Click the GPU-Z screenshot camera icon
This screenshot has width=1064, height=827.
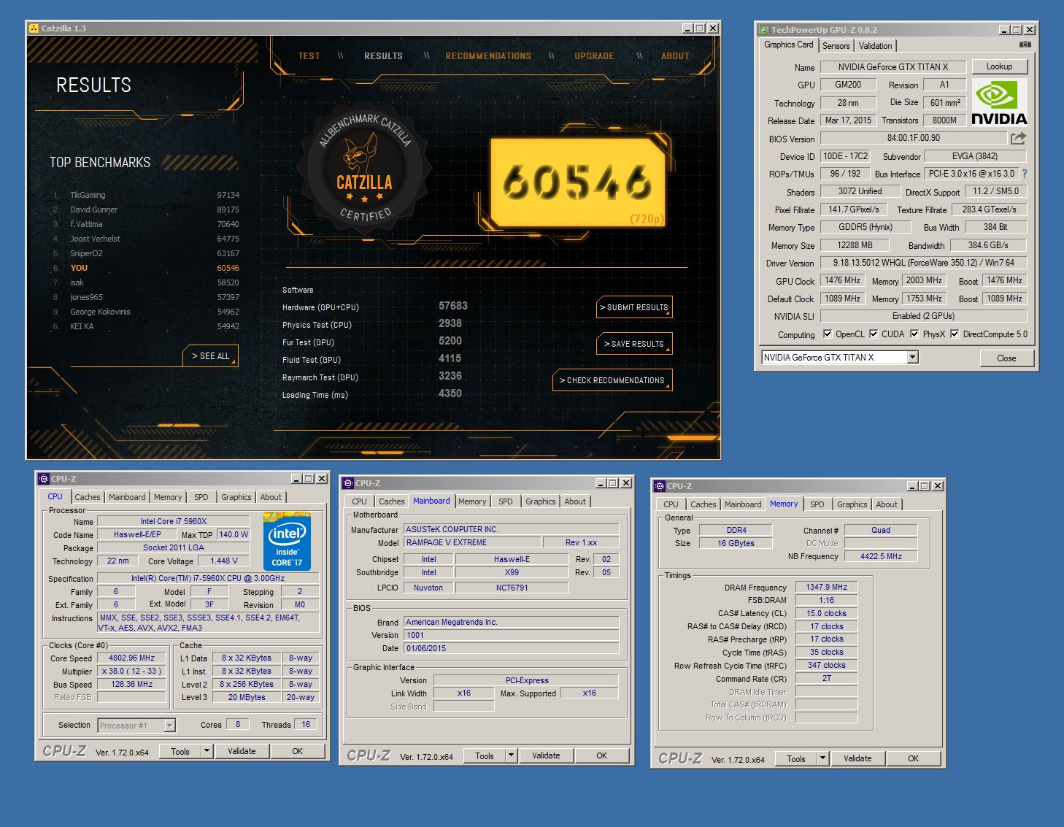[x=1025, y=45]
